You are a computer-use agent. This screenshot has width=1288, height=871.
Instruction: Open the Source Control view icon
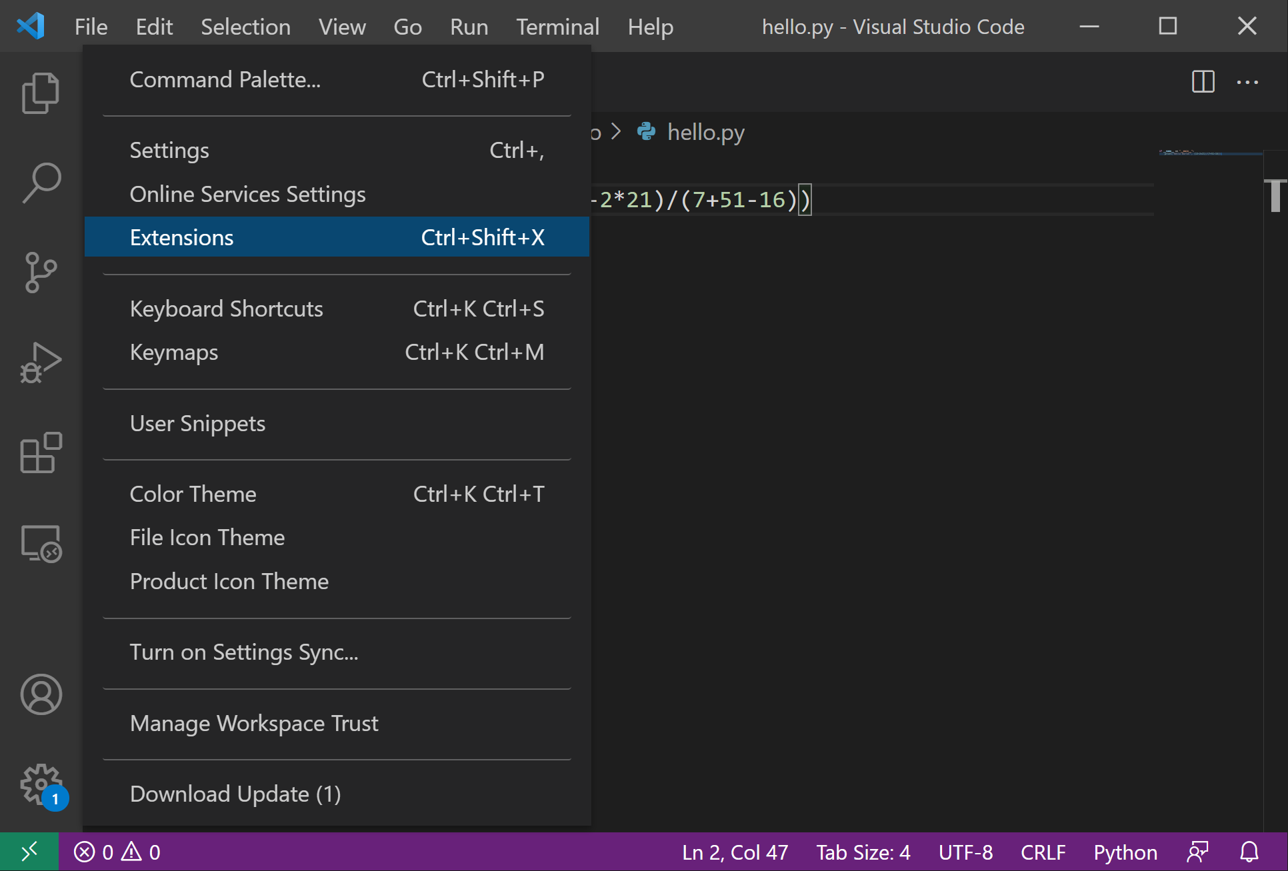coord(41,273)
